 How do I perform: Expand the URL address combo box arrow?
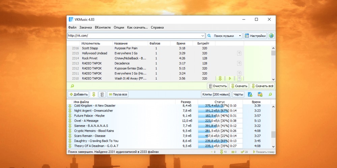[203, 36]
